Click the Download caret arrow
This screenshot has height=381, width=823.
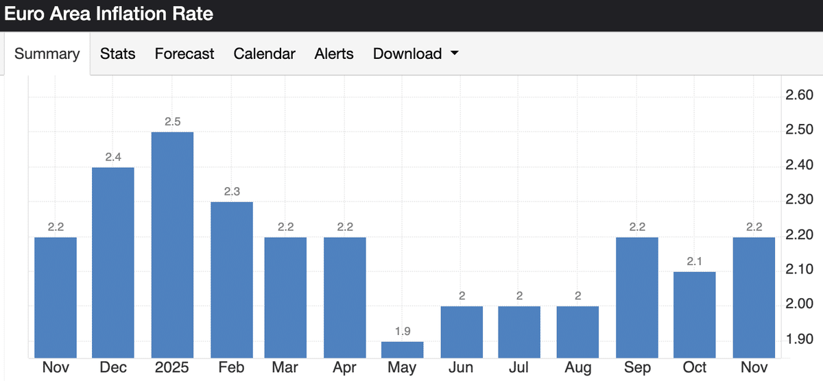pos(454,53)
